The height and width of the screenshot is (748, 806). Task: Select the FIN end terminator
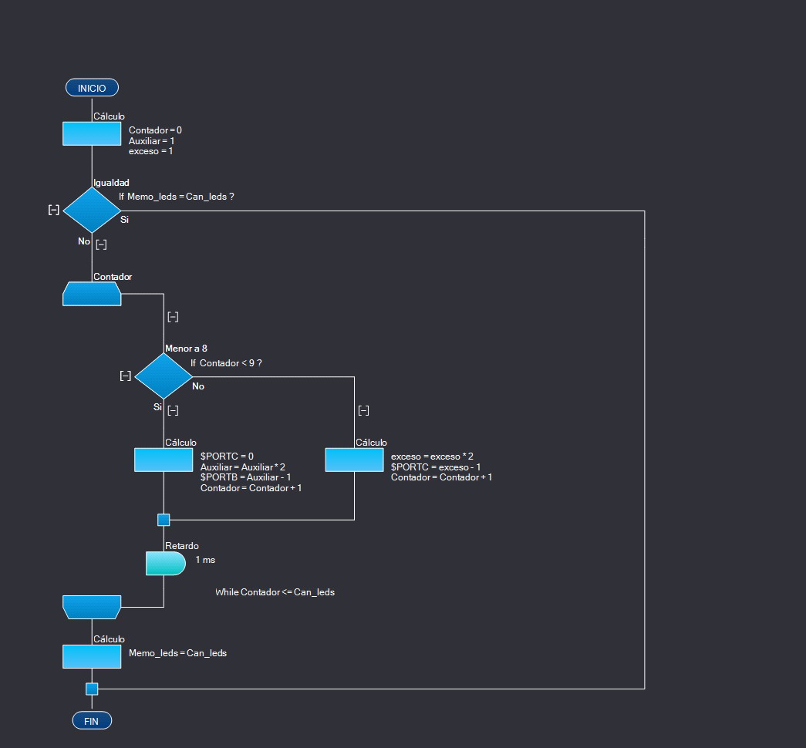(92, 721)
